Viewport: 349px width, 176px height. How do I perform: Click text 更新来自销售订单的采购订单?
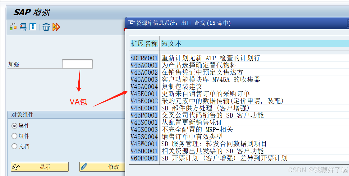point(206,94)
